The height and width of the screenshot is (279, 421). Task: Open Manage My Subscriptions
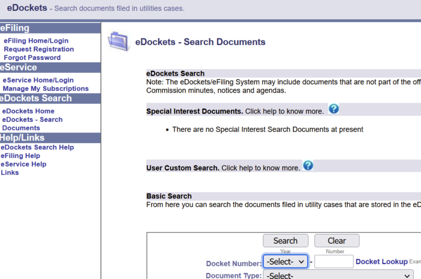pyautogui.click(x=45, y=88)
